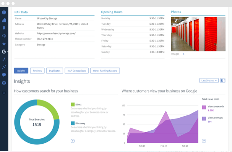Open the filter sliders icon button
Image resolution: width=232 pixels, height=152 pixels.
tap(223, 80)
